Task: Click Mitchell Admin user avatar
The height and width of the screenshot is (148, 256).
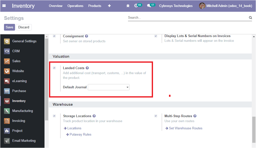Action: (202, 6)
